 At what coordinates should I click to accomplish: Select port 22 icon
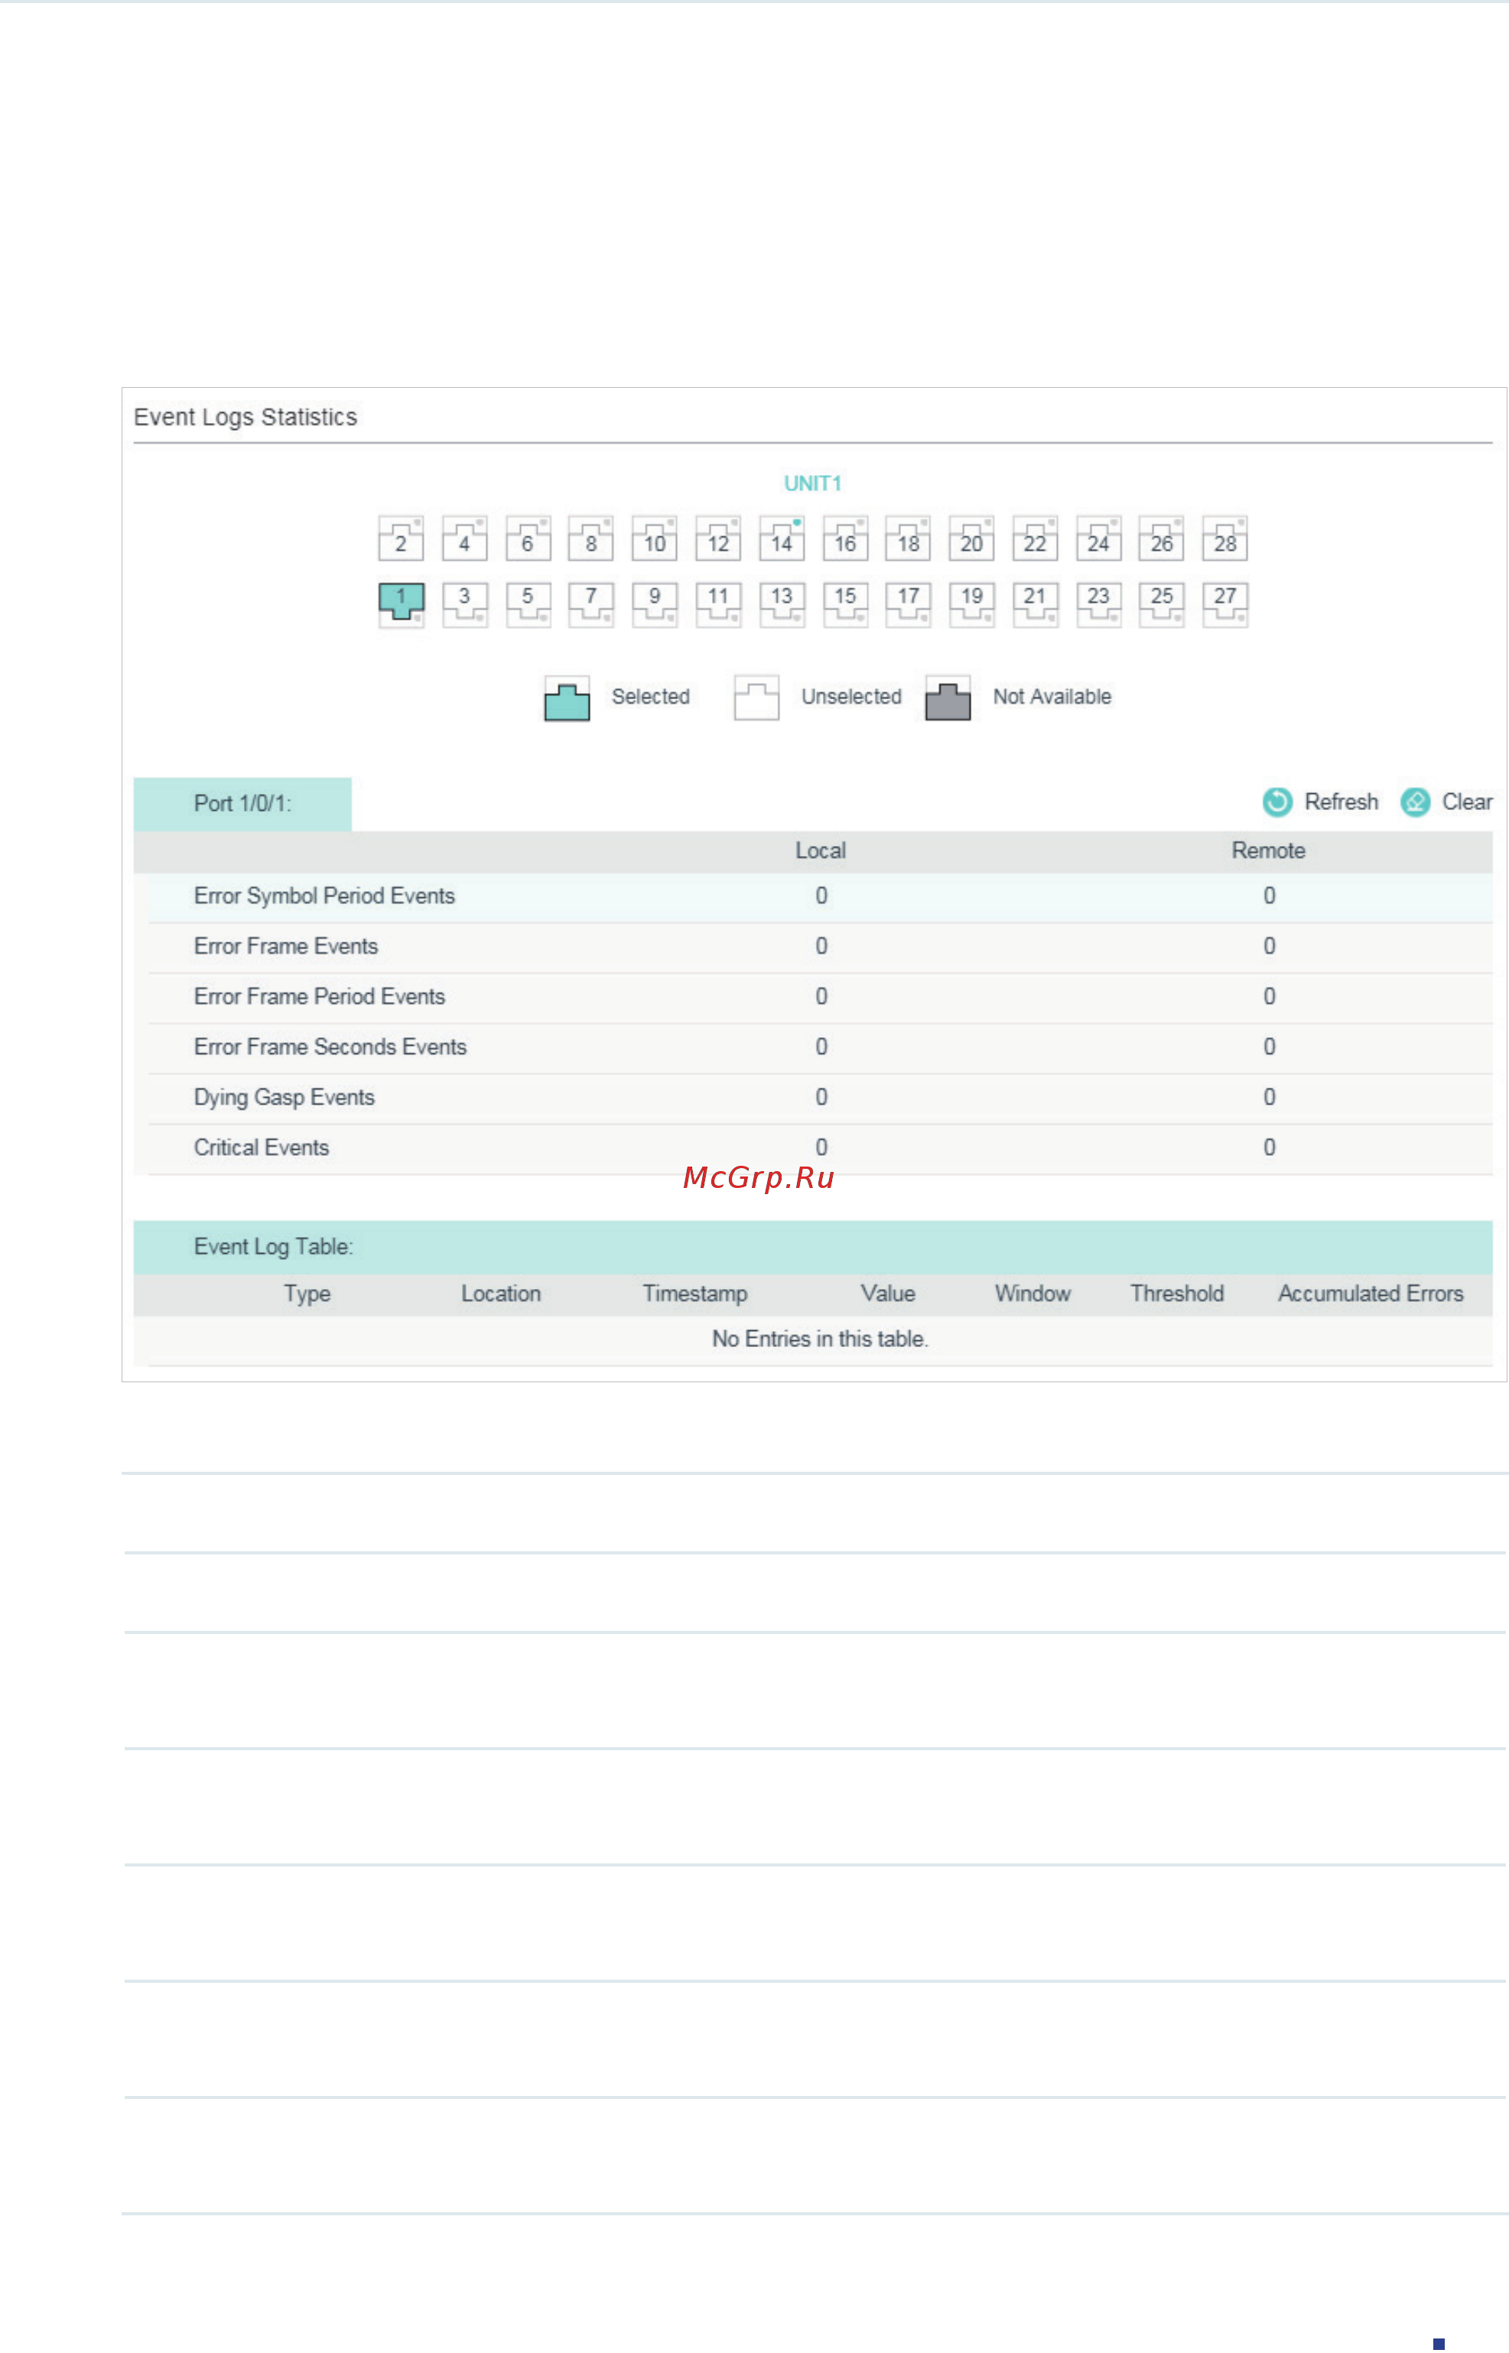coord(1036,538)
